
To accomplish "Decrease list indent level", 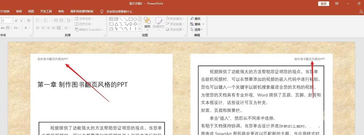I will pos(56,21).
